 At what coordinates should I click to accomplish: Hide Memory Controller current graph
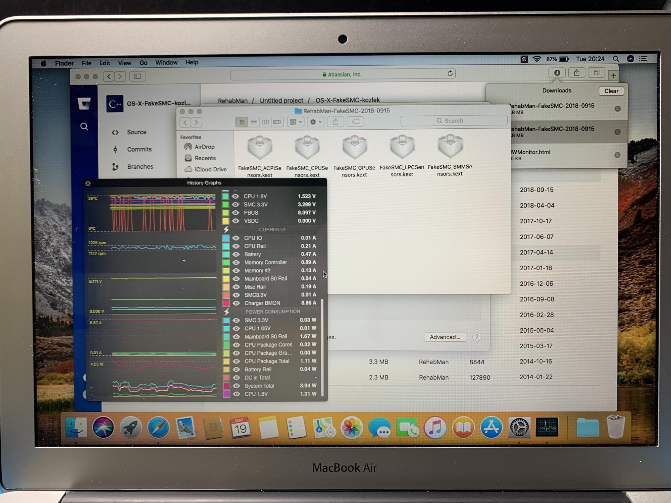click(x=236, y=262)
